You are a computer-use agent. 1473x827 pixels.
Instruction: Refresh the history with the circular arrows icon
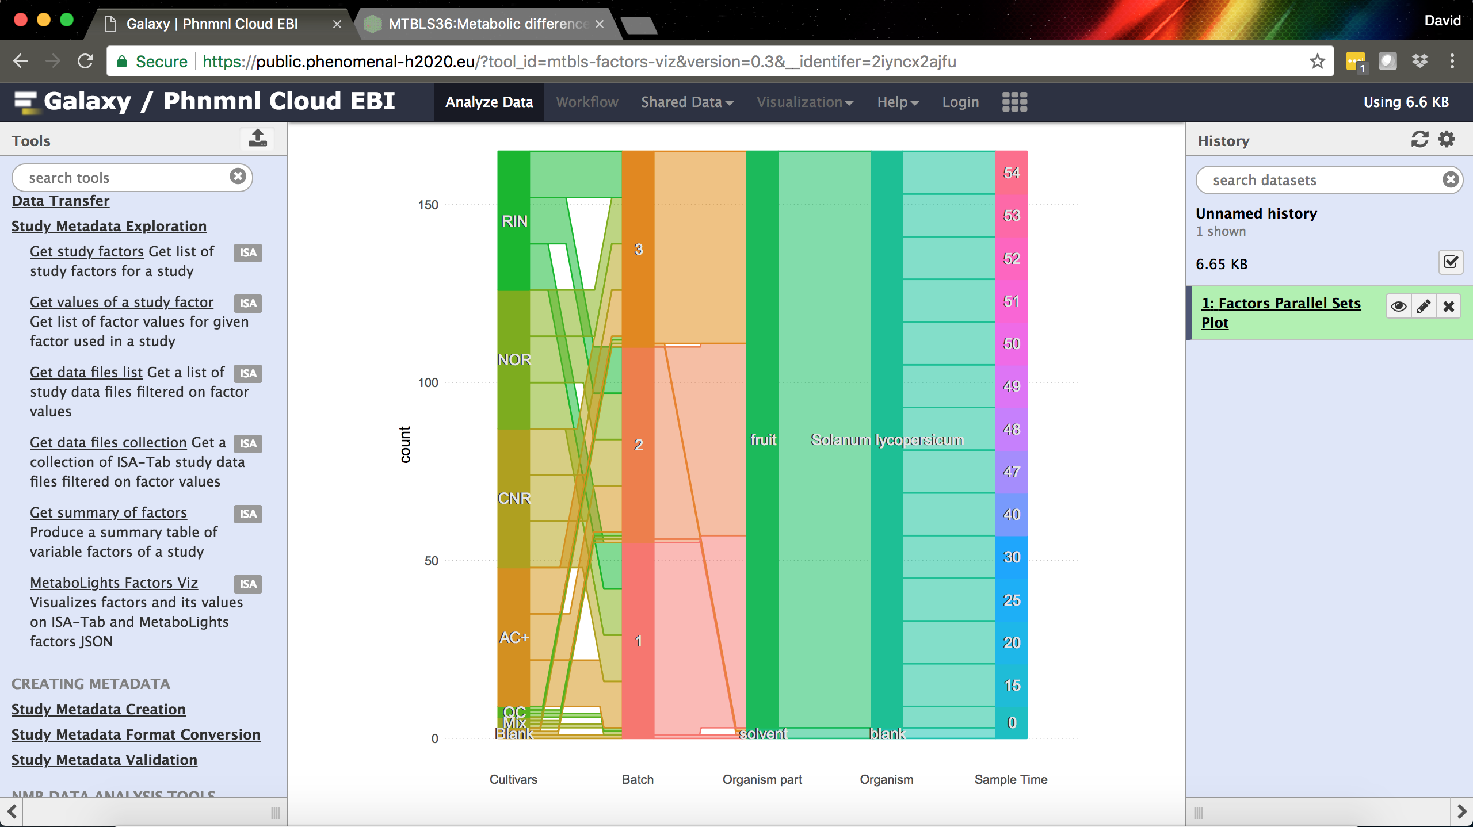[1419, 140]
